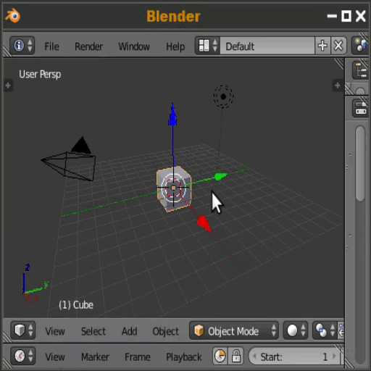Toggle the time cursor lock icon
This screenshot has width=371, height=371.
(x=235, y=356)
